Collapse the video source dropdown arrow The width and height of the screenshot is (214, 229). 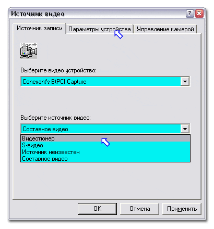click(185, 129)
